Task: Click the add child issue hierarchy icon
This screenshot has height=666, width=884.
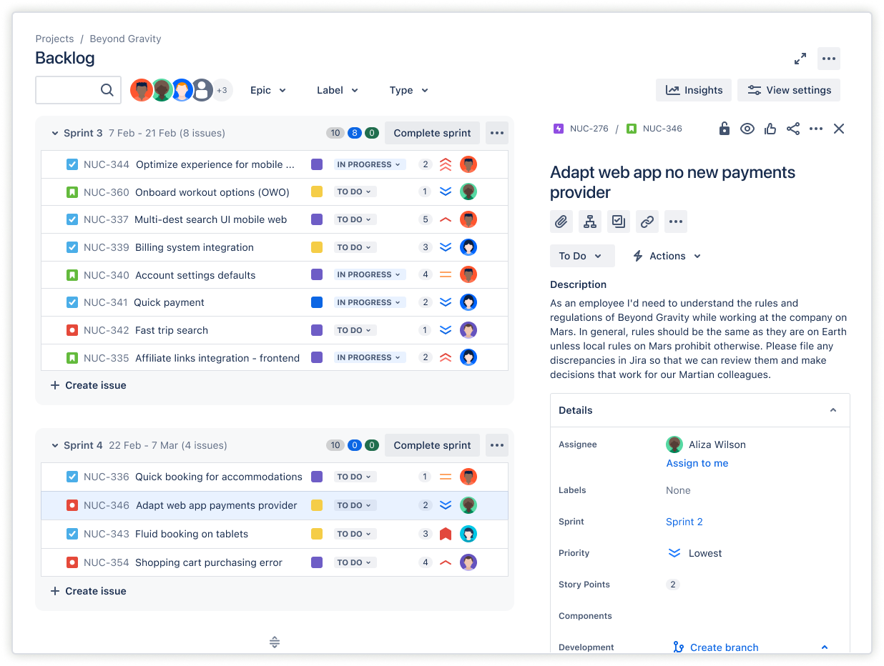Action: click(x=590, y=222)
